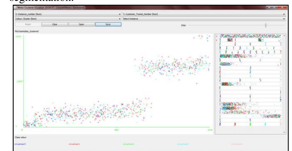Click the x-axis minimum value 0
The width and height of the screenshot is (292, 151).
point(22,130)
